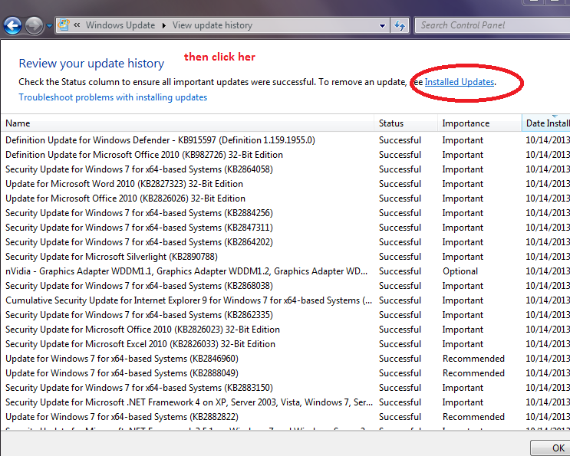
Task: Sort by the Importance column header
Action: click(x=479, y=123)
